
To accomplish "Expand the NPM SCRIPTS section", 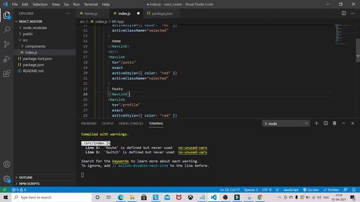I will tap(29, 183).
